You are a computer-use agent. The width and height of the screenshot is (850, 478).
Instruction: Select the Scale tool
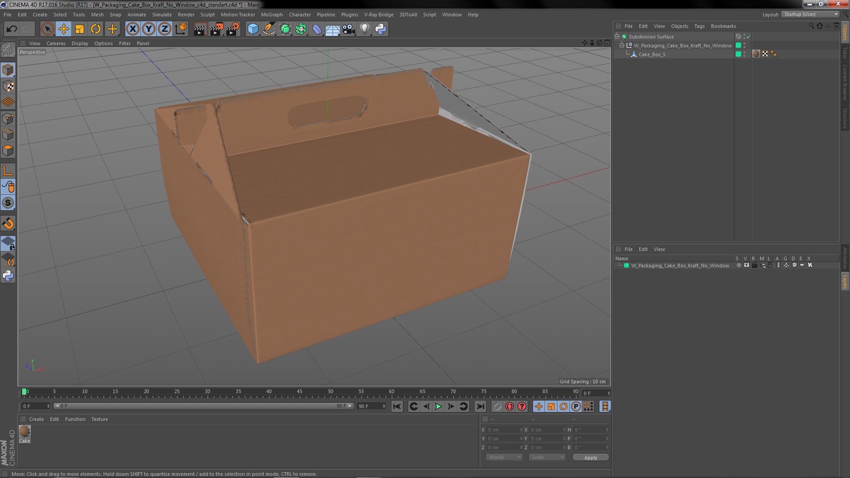pyautogui.click(x=80, y=29)
